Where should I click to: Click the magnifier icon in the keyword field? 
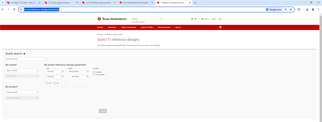46,59
